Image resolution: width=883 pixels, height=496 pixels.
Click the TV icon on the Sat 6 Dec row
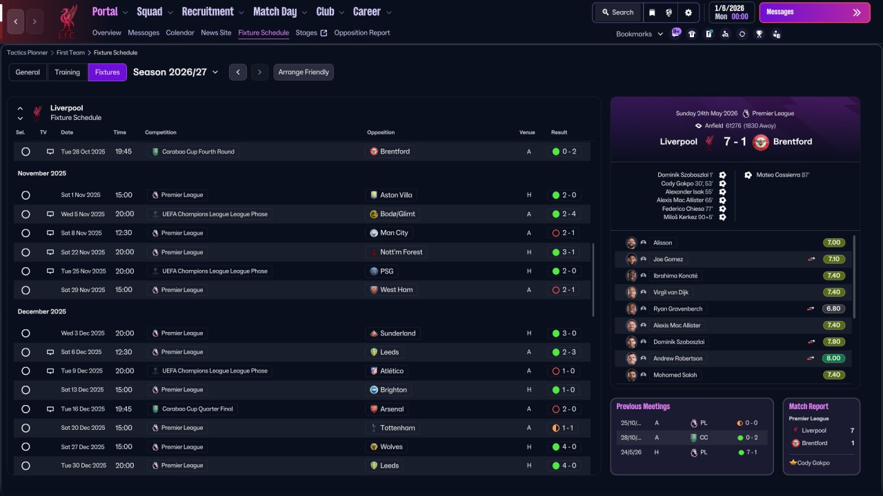click(x=50, y=352)
